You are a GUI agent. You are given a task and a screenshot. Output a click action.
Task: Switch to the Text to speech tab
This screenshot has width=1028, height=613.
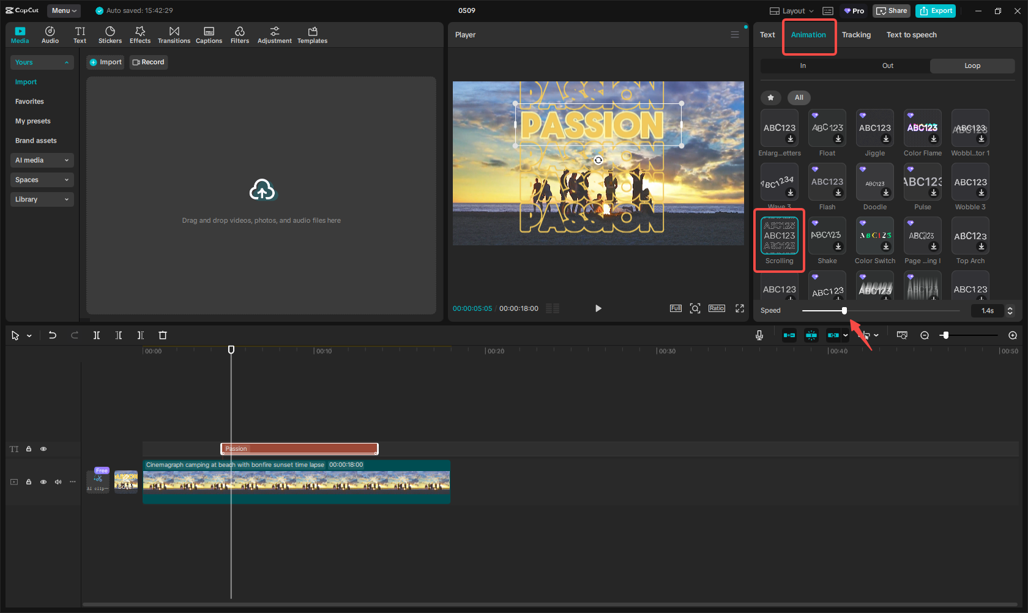(x=912, y=35)
